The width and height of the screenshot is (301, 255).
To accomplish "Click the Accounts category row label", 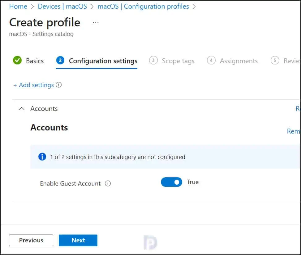I will (x=44, y=109).
